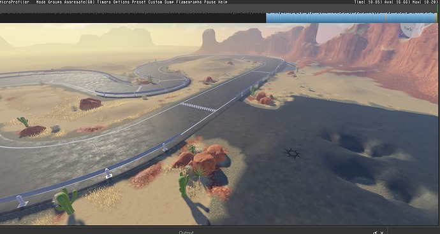Click the blue frame-time graph bars
440x234 pixels.
[x=351, y=18]
